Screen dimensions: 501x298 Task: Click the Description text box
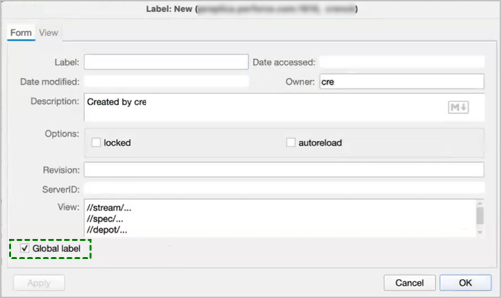(263, 107)
